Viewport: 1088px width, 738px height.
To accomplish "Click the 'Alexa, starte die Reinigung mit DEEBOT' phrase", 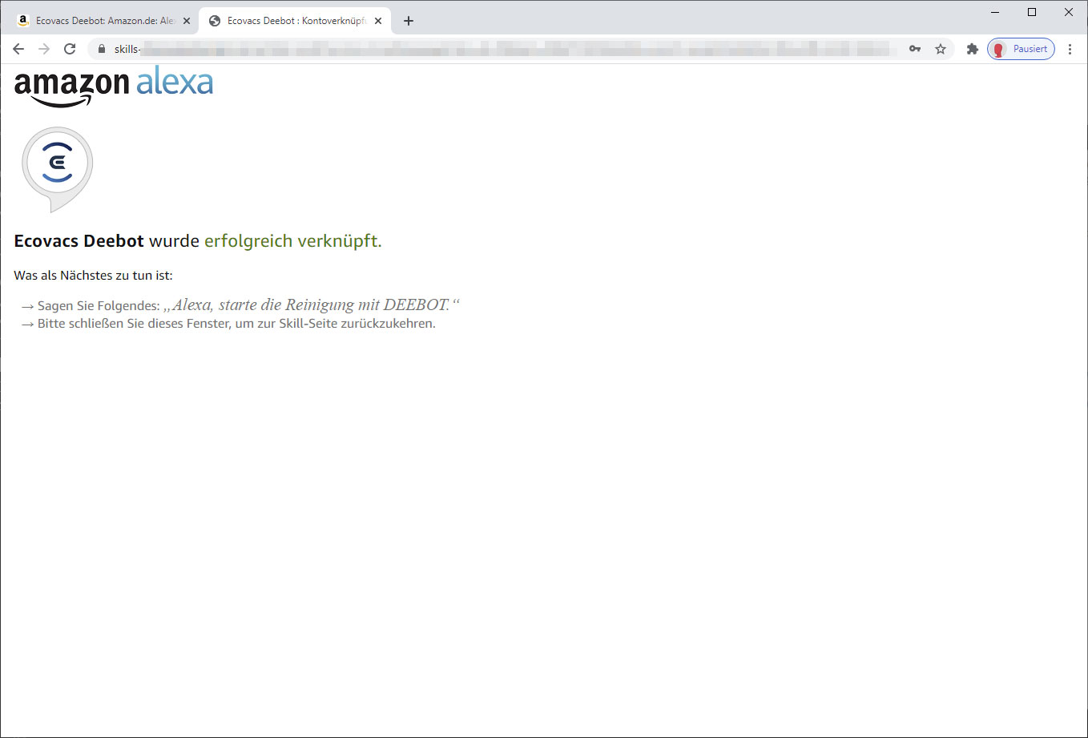I will (x=311, y=304).
